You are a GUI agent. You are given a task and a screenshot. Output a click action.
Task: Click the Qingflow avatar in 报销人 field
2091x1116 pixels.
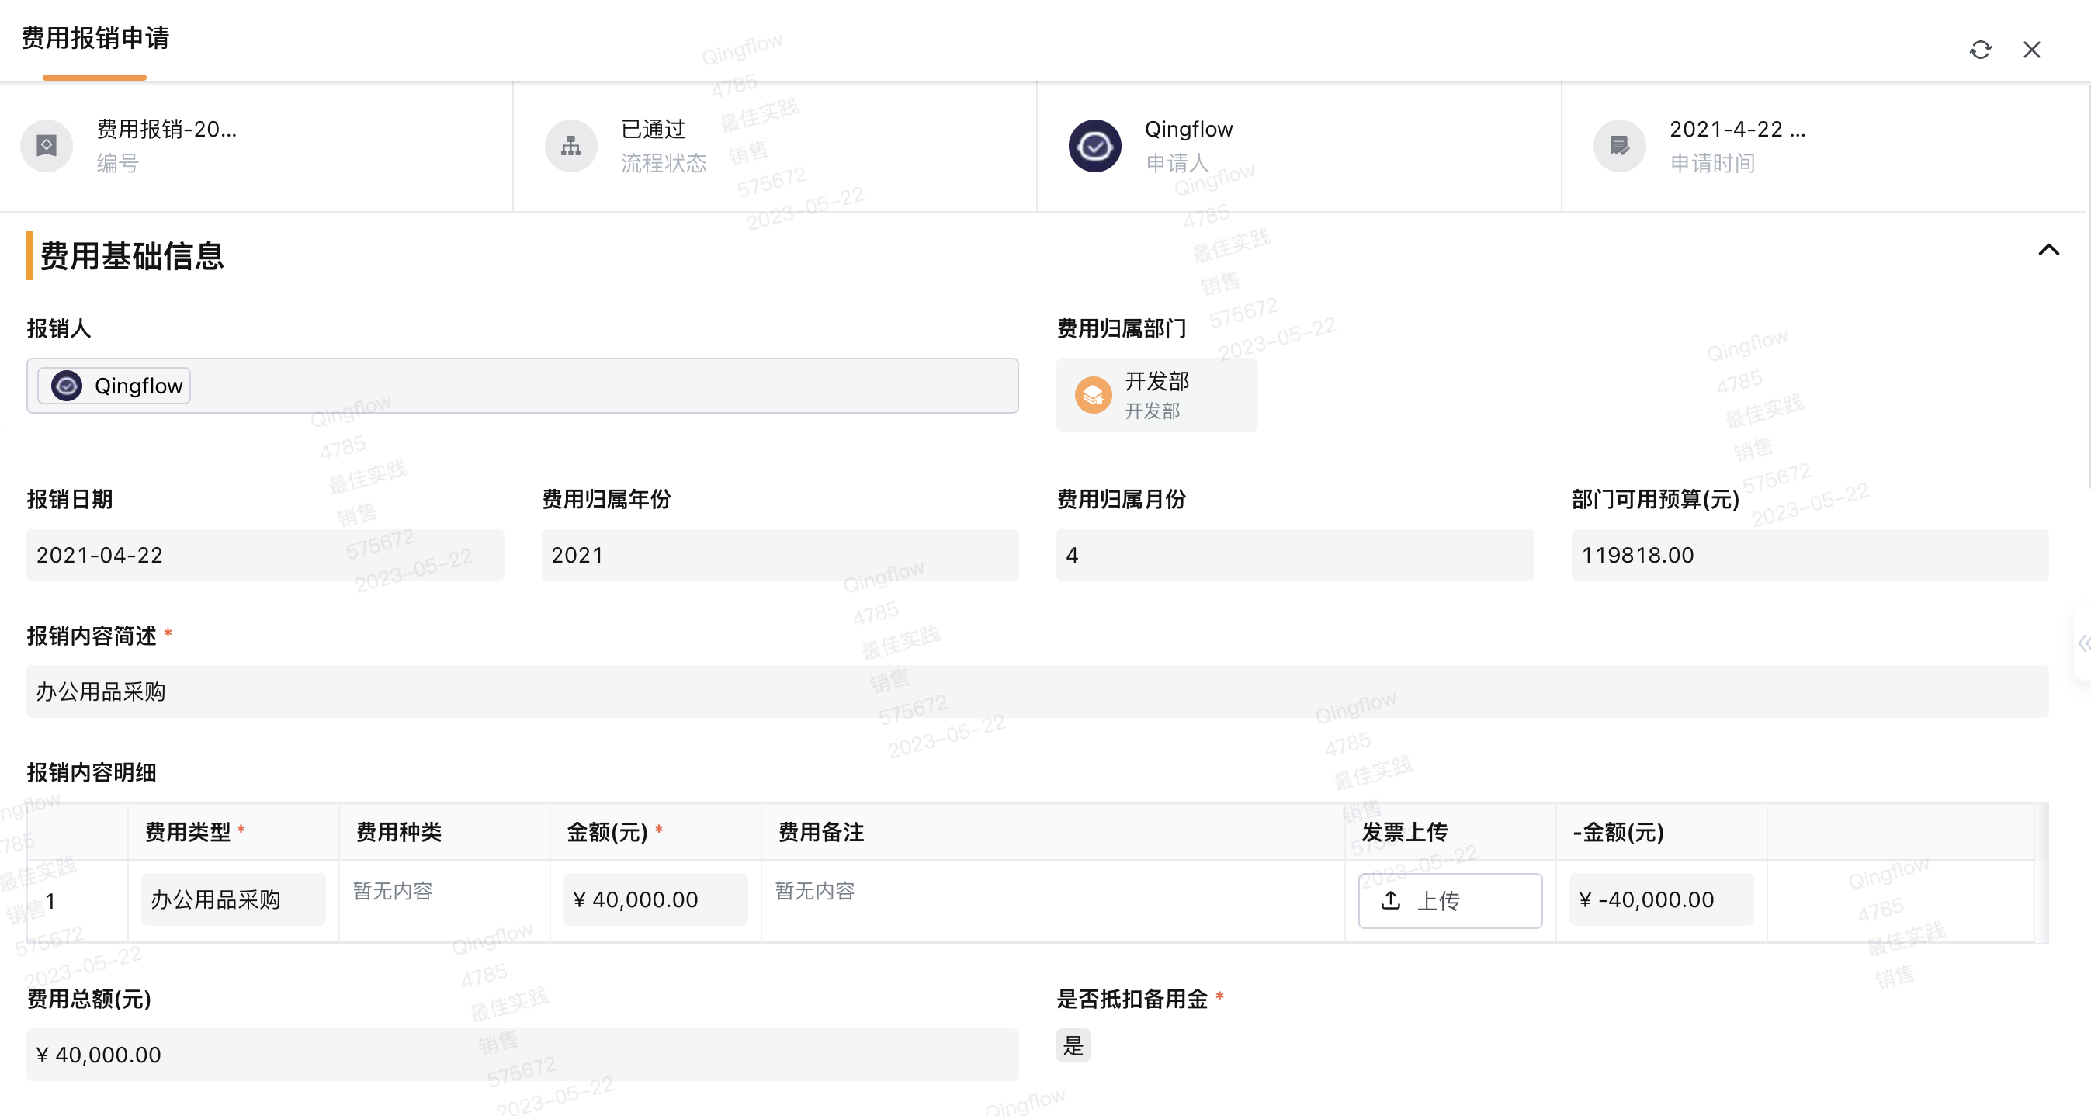[x=67, y=386]
